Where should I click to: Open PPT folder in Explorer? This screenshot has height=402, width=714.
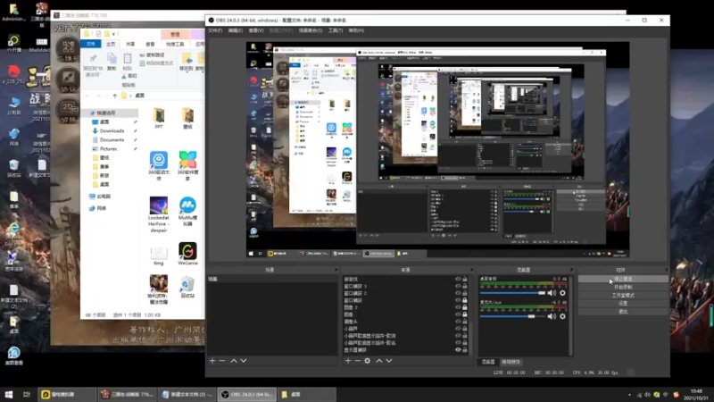click(159, 119)
